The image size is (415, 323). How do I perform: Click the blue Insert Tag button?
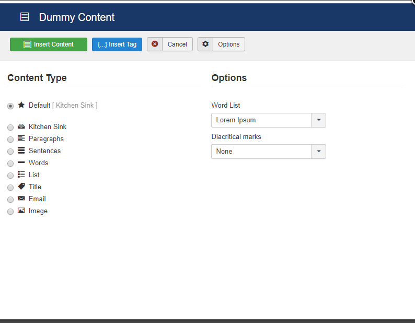[117, 44]
